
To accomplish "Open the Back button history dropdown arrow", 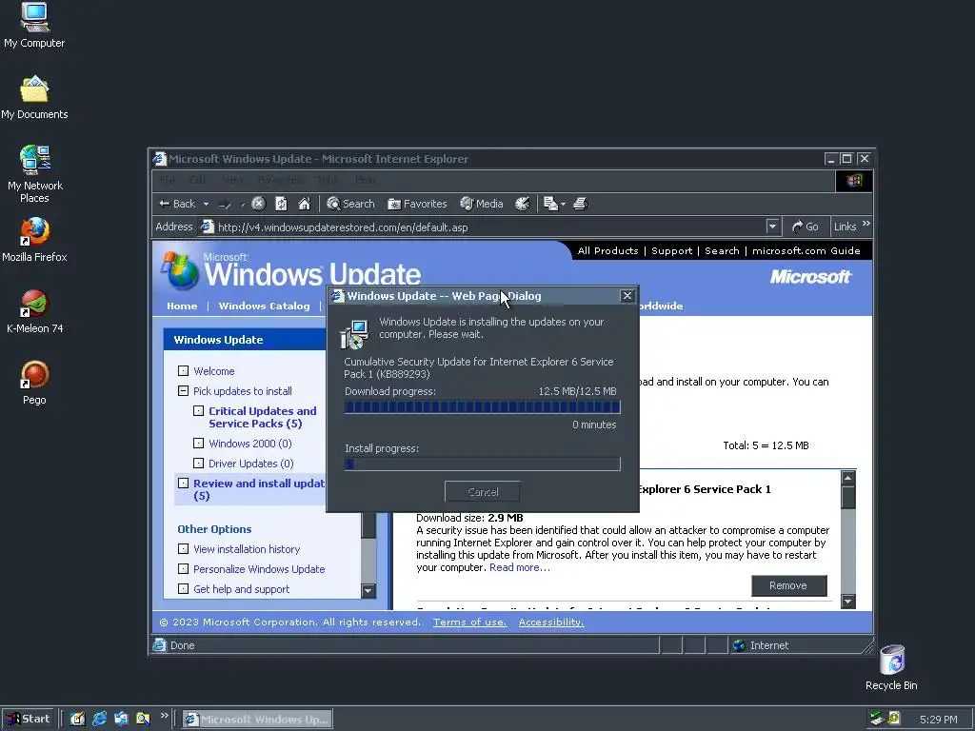I will click(206, 204).
